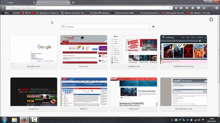
Task: Open the youtube.com tile
Action: (134, 52)
